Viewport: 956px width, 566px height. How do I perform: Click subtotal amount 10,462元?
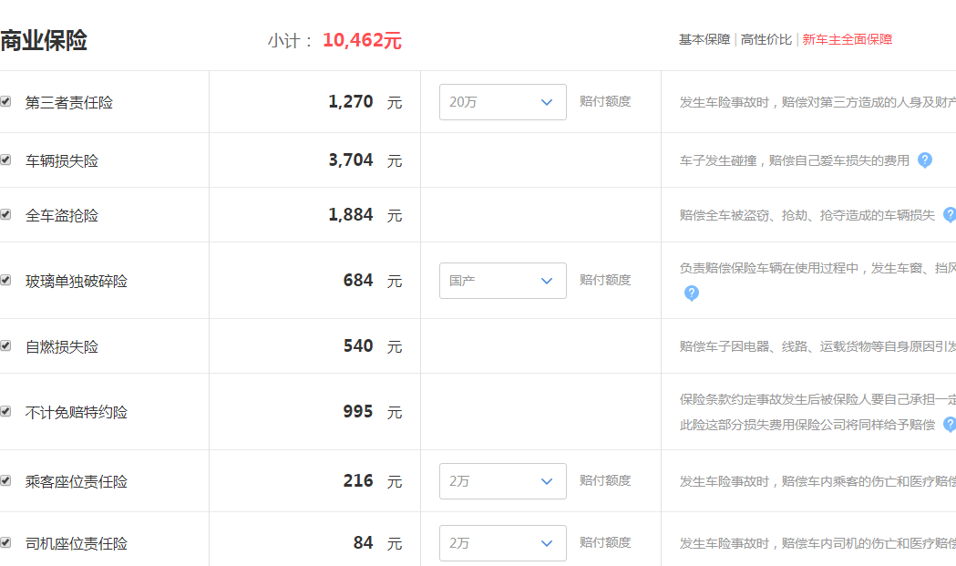362,40
